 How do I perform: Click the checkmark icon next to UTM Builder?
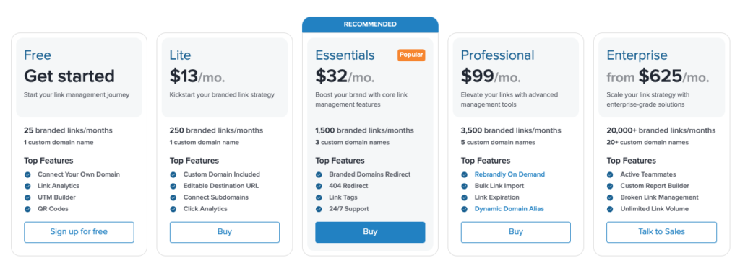(x=27, y=197)
